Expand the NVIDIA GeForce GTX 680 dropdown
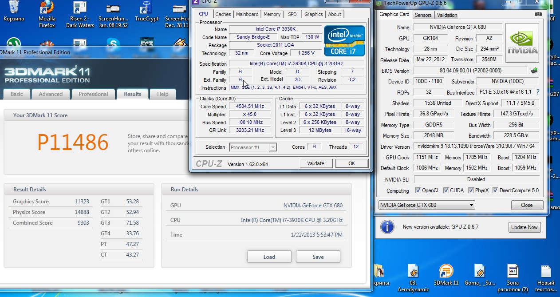This screenshot has height=297, width=560. click(x=471, y=205)
